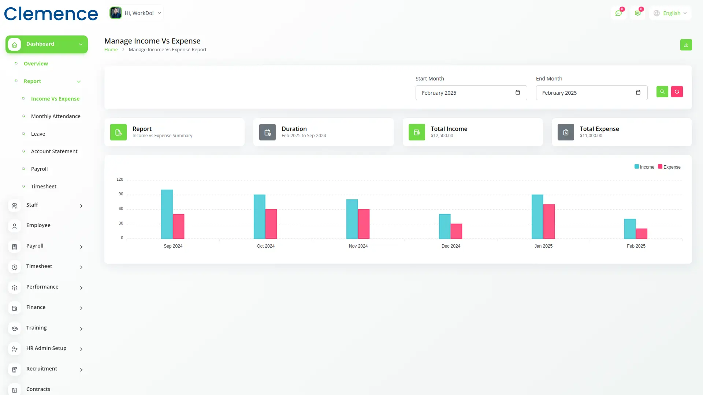Viewport: 703px width, 395px height.
Task: Open the Employee sidebar item
Action: pyautogui.click(x=38, y=225)
